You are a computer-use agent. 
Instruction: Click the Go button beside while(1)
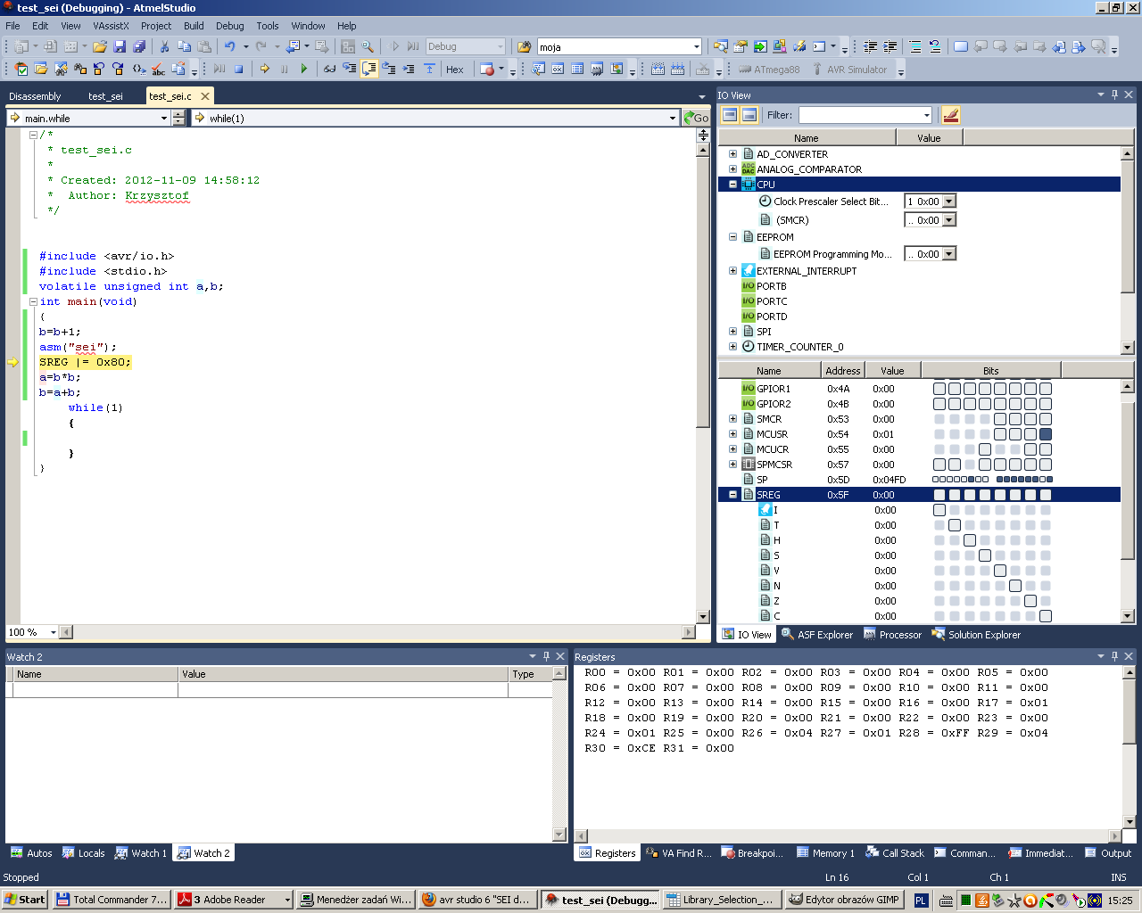(x=696, y=118)
